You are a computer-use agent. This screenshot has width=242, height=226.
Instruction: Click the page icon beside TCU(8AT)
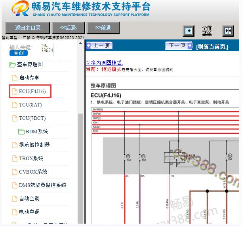click(x=15, y=105)
